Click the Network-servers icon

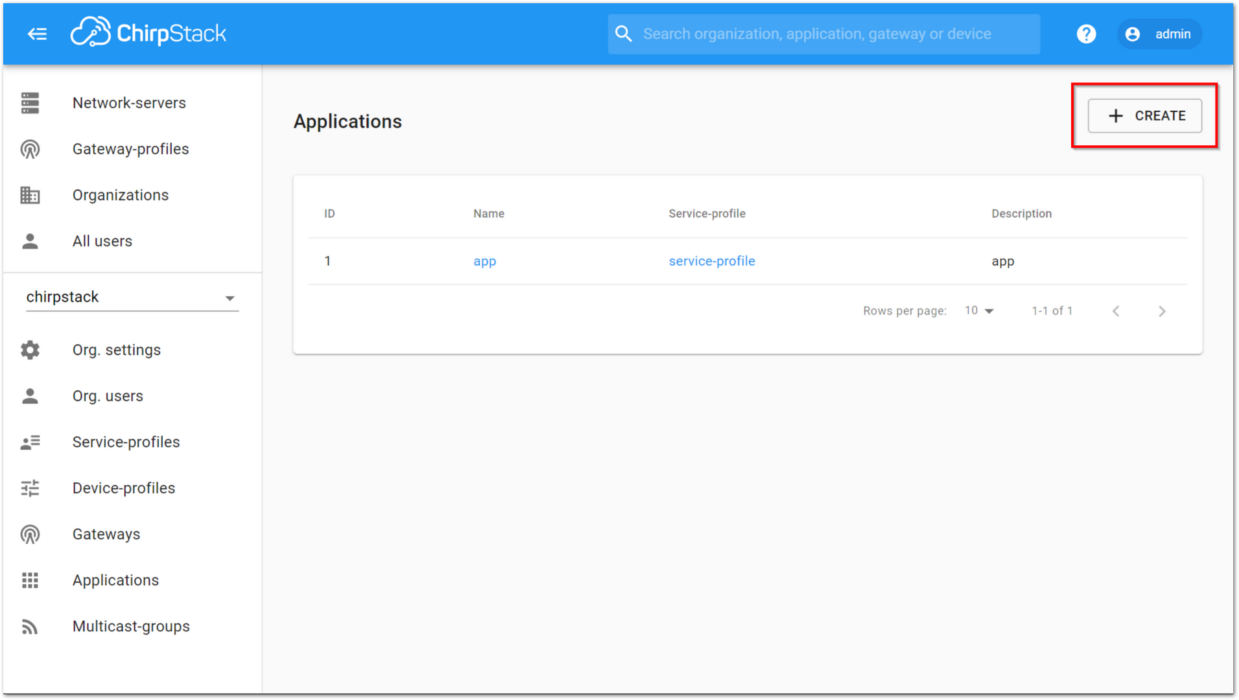click(x=30, y=103)
